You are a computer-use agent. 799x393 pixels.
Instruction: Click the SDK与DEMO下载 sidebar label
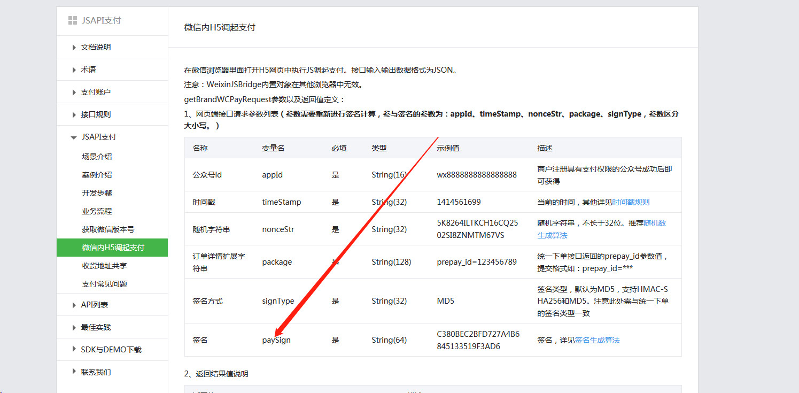click(111, 350)
